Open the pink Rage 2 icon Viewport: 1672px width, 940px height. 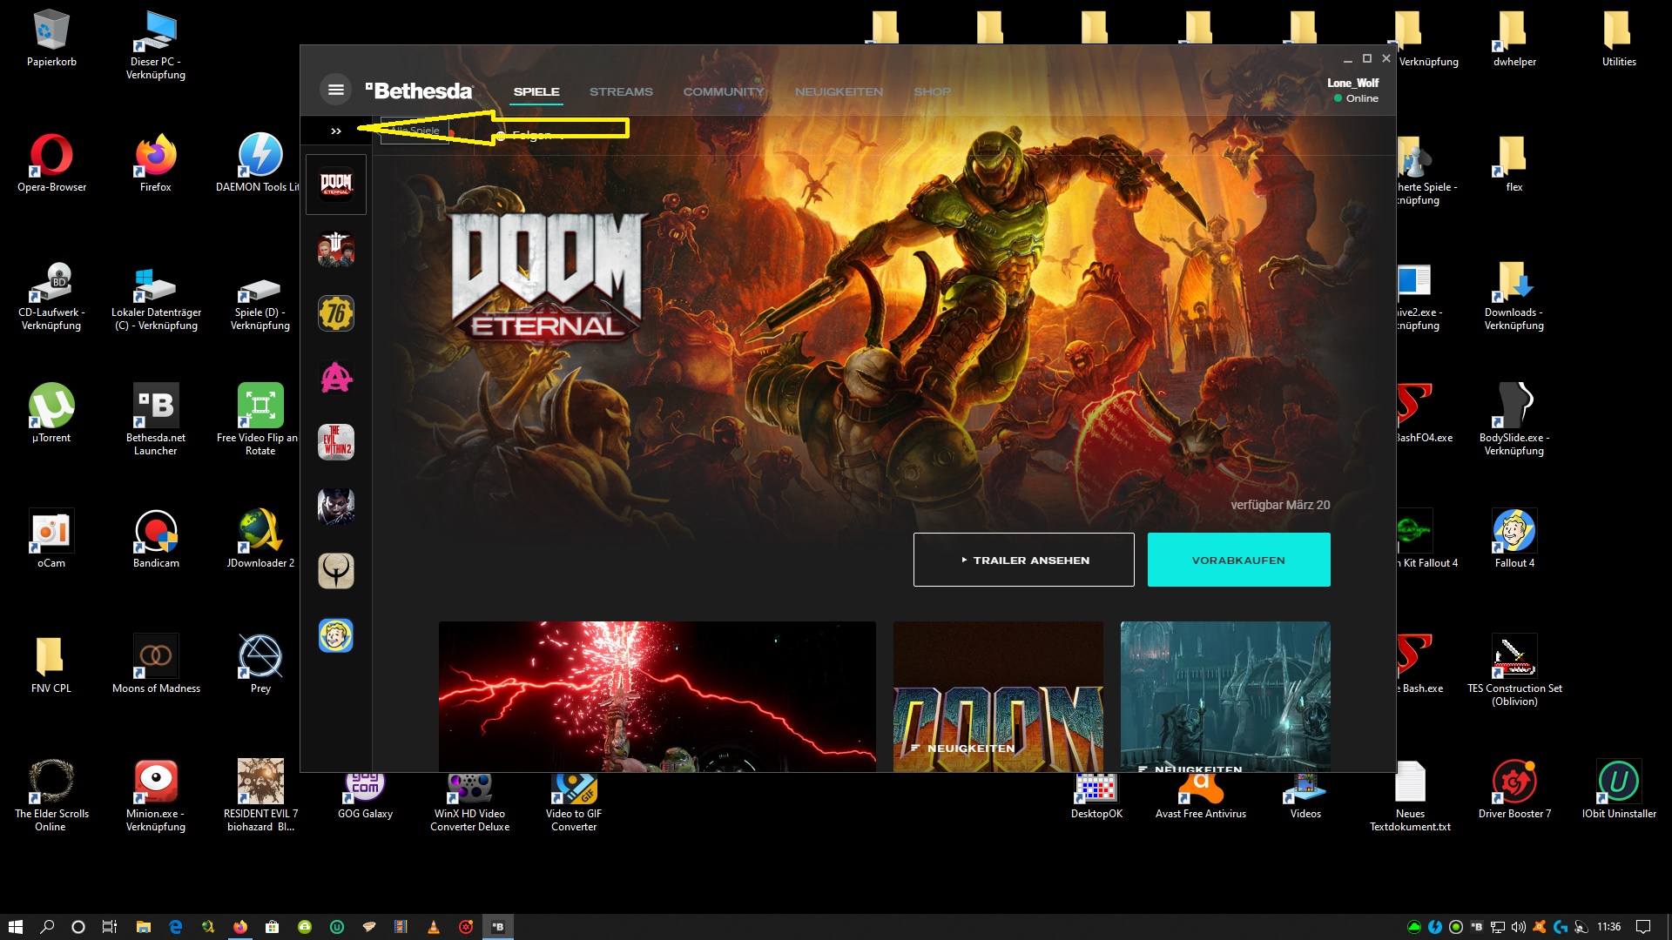(336, 378)
